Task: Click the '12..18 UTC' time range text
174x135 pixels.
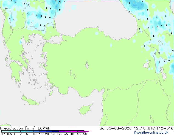Action: click(x=144, y=128)
